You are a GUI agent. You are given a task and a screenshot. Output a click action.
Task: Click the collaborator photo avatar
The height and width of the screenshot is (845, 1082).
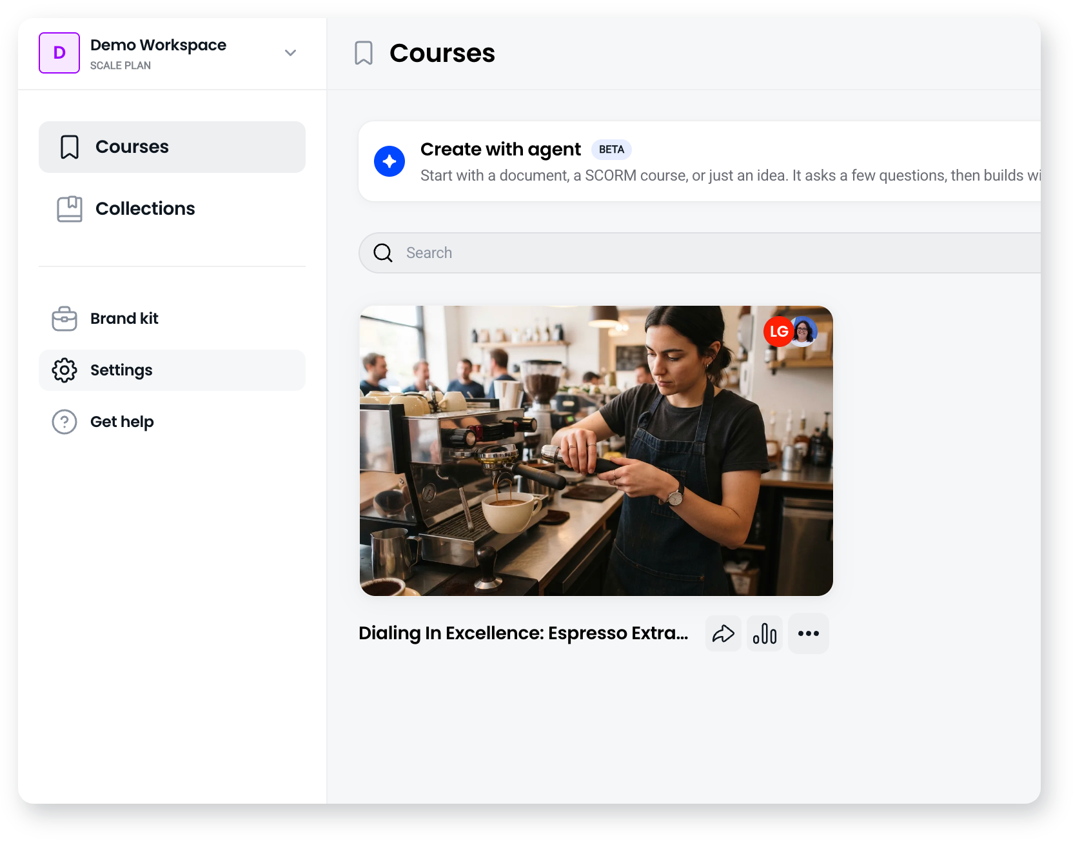tap(803, 332)
